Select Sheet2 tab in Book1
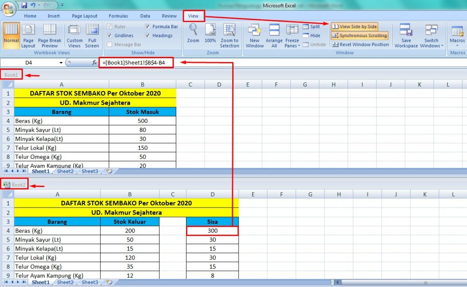This screenshot has height=287, width=467. (x=65, y=171)
